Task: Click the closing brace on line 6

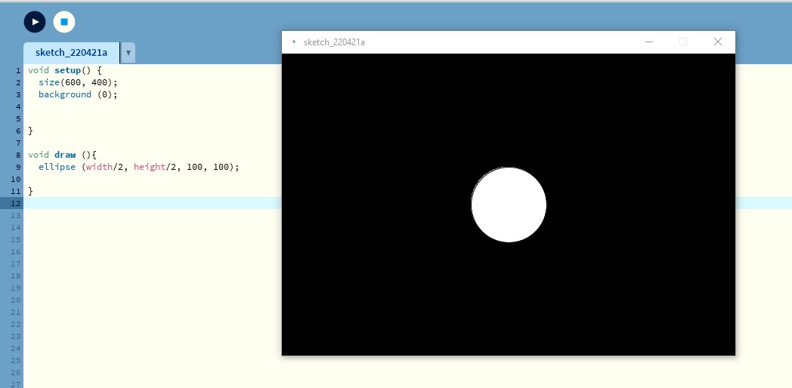Action: (30, 131)
